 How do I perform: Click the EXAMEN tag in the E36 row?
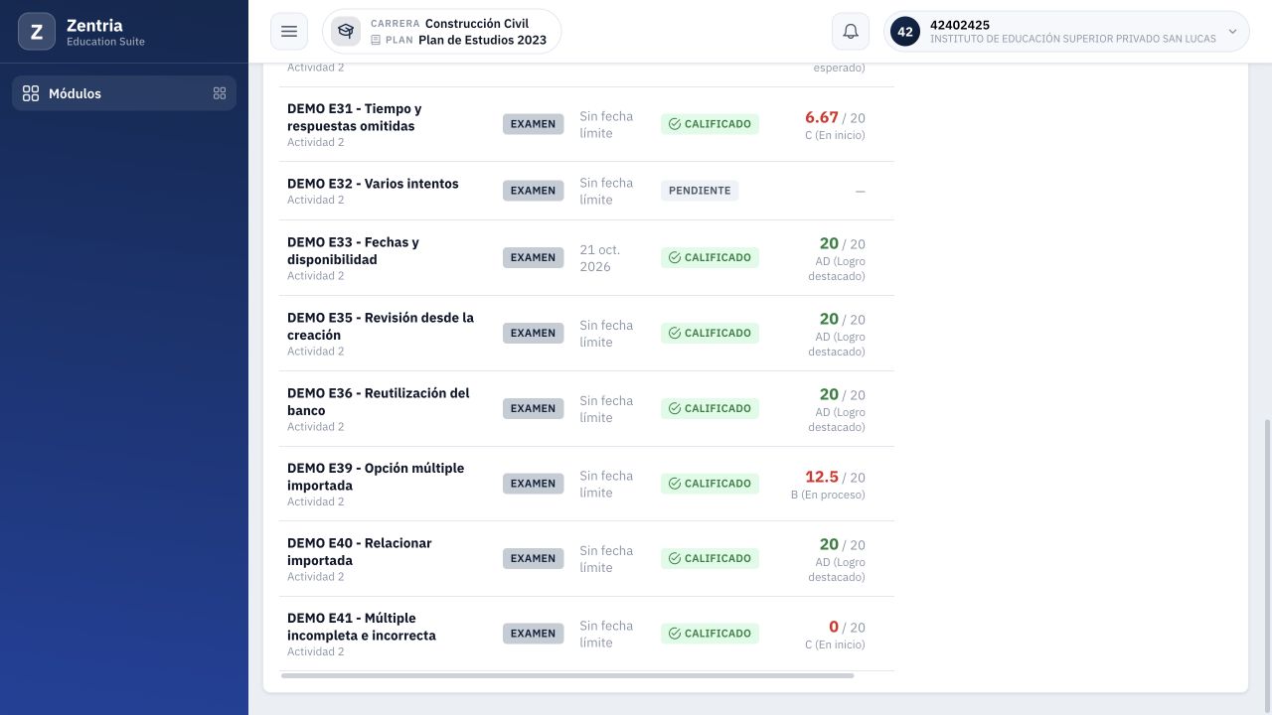(x=533, y=408)
